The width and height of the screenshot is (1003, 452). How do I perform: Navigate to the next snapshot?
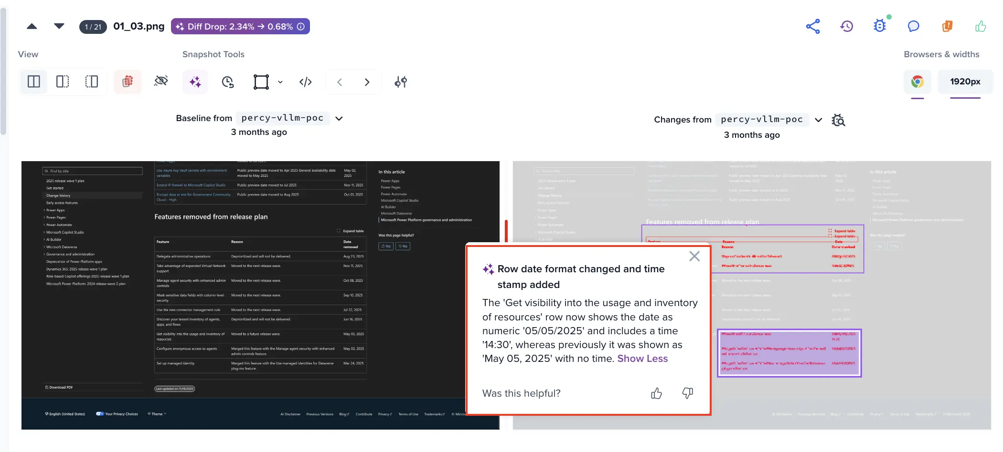[367, 82]
